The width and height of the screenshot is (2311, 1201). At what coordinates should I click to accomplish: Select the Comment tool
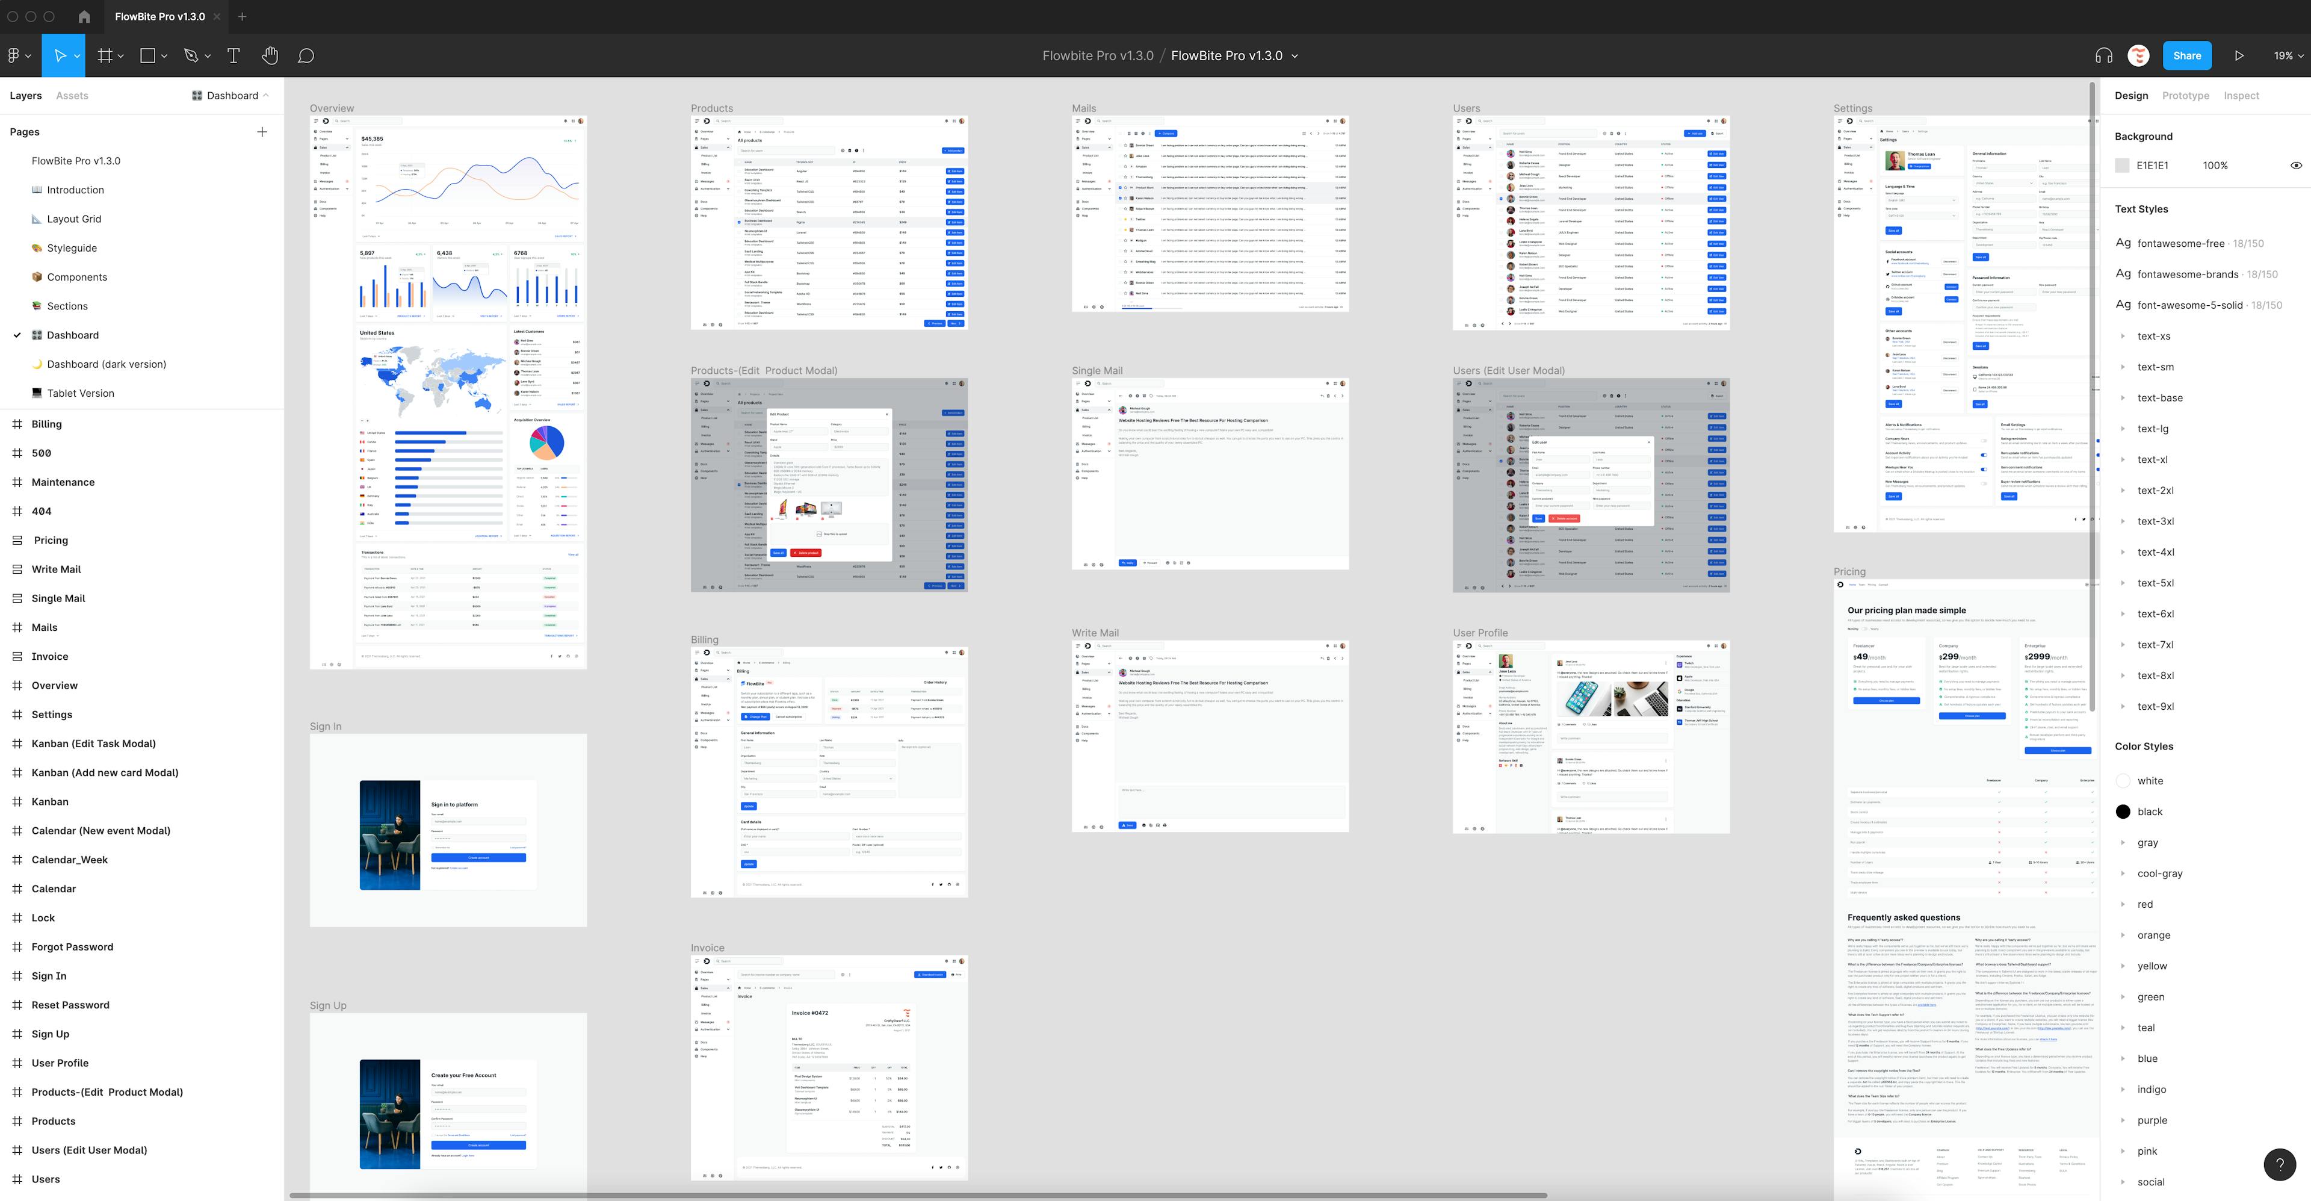click(x=306, y=55)
